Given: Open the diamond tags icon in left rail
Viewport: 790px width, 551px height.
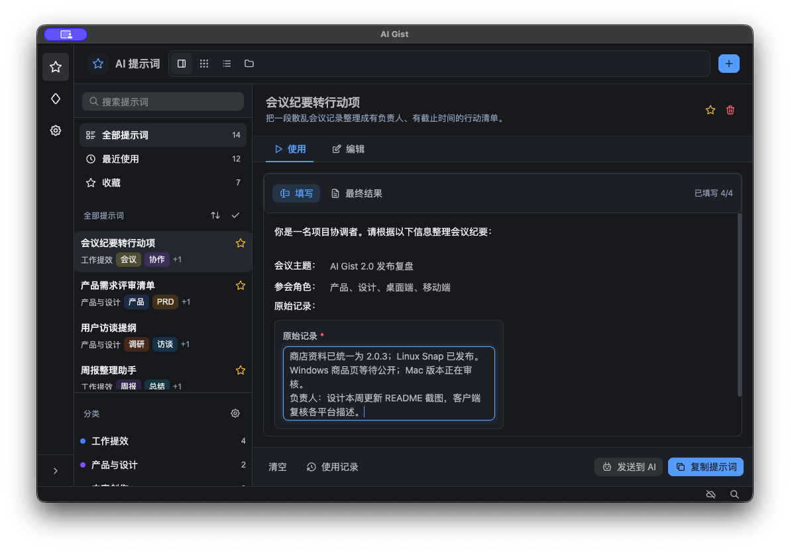Looking at the screenshot, I should click(56, 99).
